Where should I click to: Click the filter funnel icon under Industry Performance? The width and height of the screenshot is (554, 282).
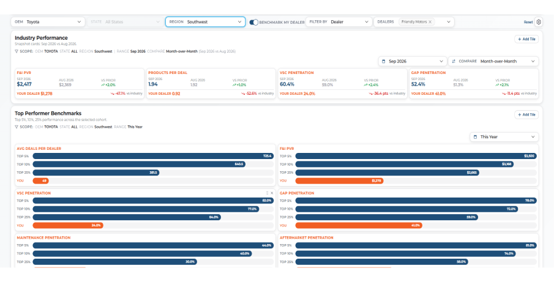coord(17,51)
